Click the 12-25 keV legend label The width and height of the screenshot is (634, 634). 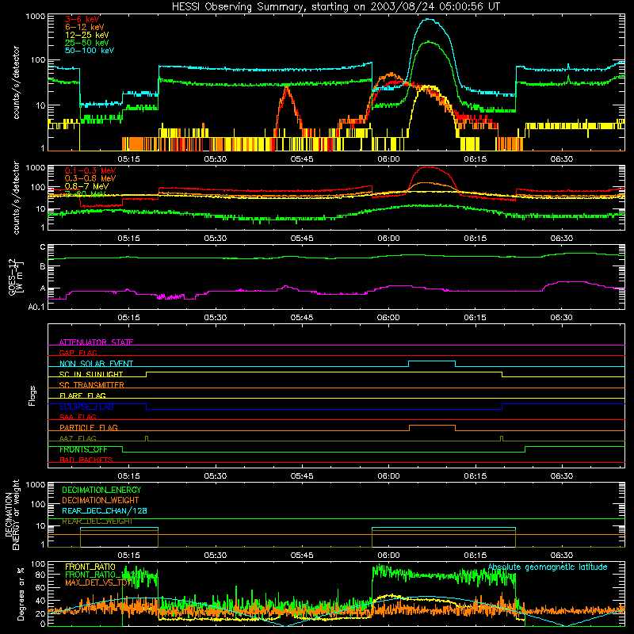pyautogui.click(x=87, y=35)
